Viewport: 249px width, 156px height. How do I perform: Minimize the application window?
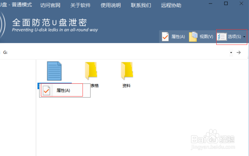211,4
